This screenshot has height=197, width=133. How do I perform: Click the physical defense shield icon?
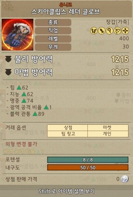(8, 59)
